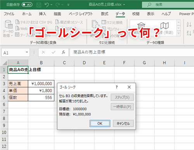Click the ステップ(S) button

pyautogui.click(x=122, y=97)
